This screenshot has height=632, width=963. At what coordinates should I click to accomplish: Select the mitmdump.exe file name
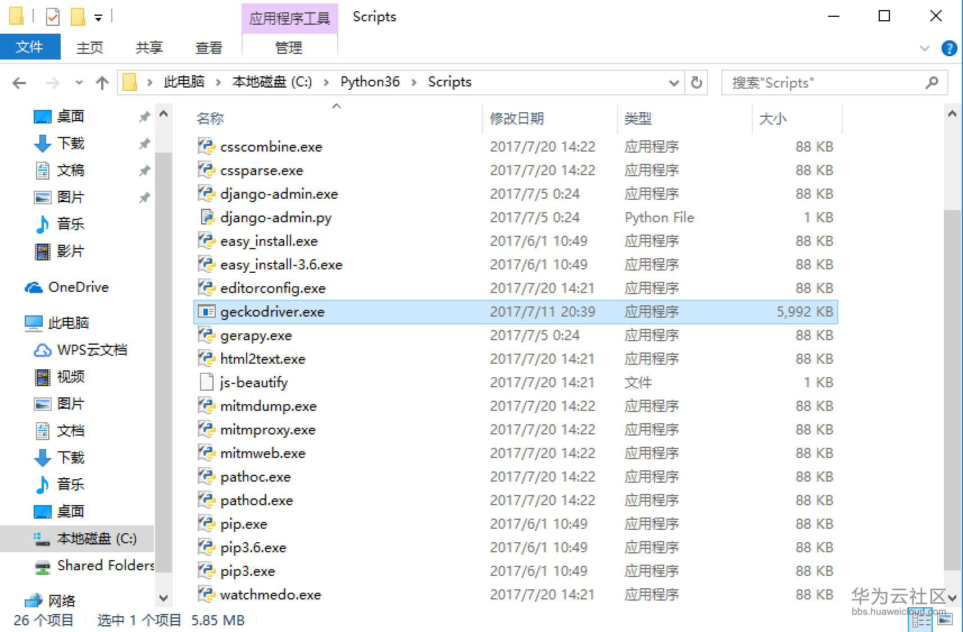coord(269,406)
